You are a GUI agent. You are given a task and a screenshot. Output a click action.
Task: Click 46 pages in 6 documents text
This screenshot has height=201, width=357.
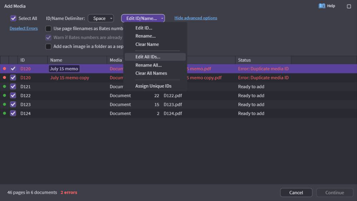[32, 192]
